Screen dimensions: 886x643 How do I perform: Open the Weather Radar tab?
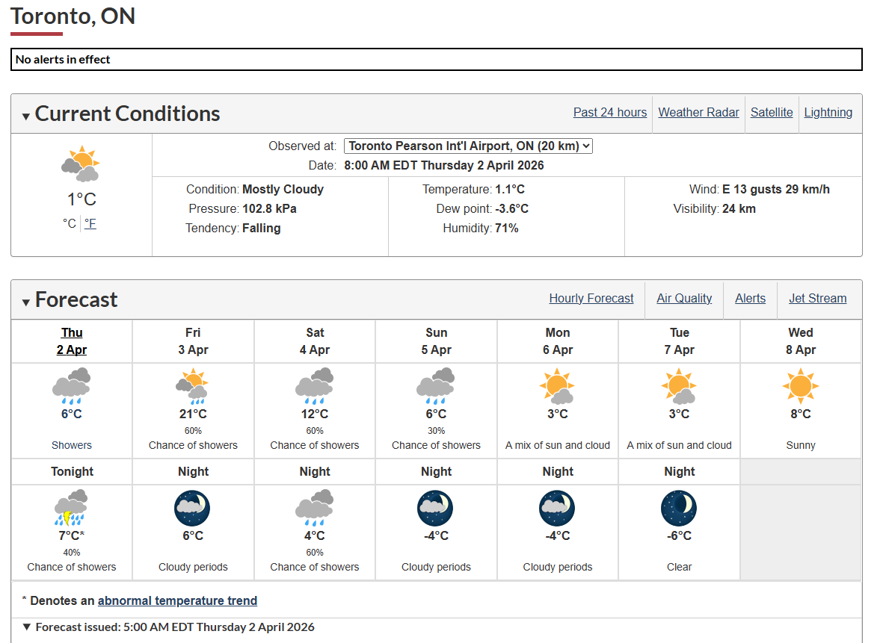tap(698, 113)
